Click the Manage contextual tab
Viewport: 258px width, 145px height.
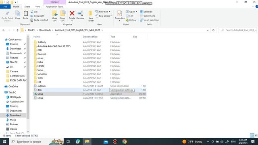tap(55, 2)
